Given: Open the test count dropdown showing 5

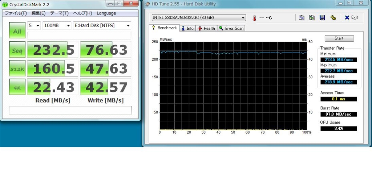Looking at the screenshot, I should [x=34, y=26].
